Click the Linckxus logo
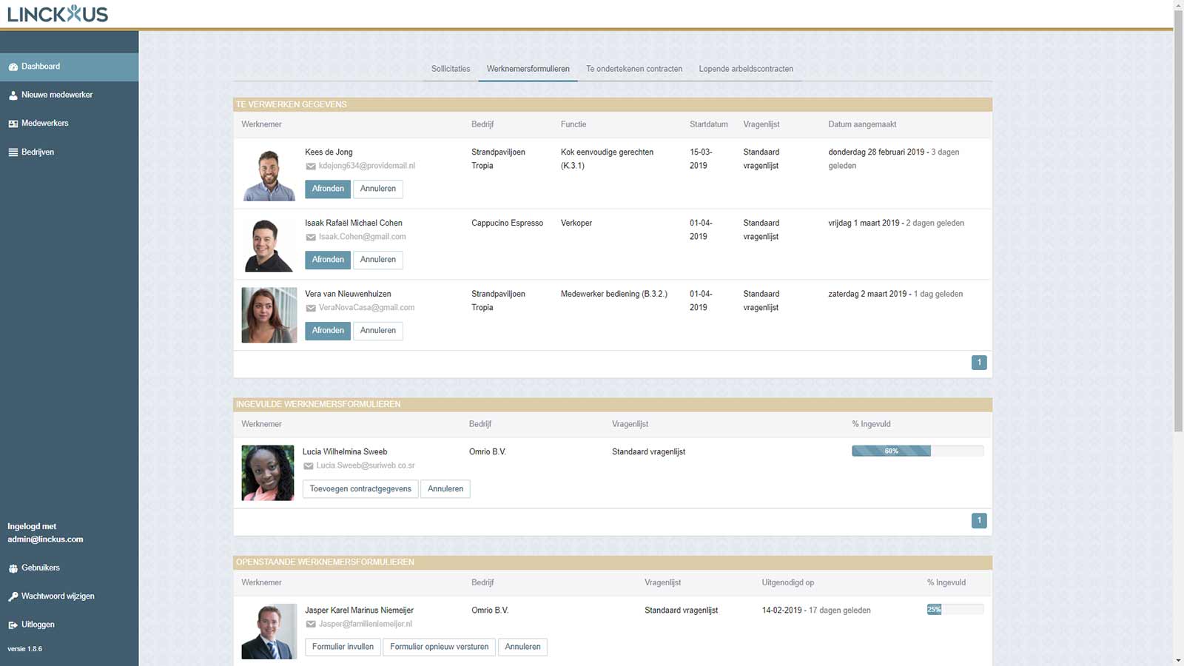 58,14
